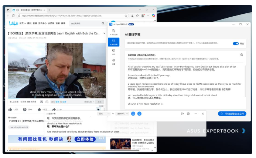Open tab actions menu at browser top-left
Viewport: 256px width, 158px height.
tap(8, 10)
